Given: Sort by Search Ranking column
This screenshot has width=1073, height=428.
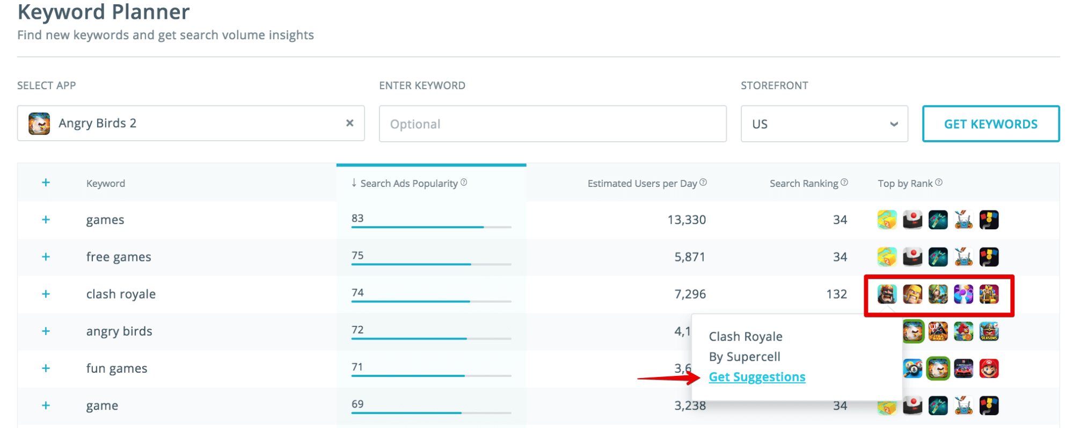Looking at the screenshot, I should tap(804, 183).
